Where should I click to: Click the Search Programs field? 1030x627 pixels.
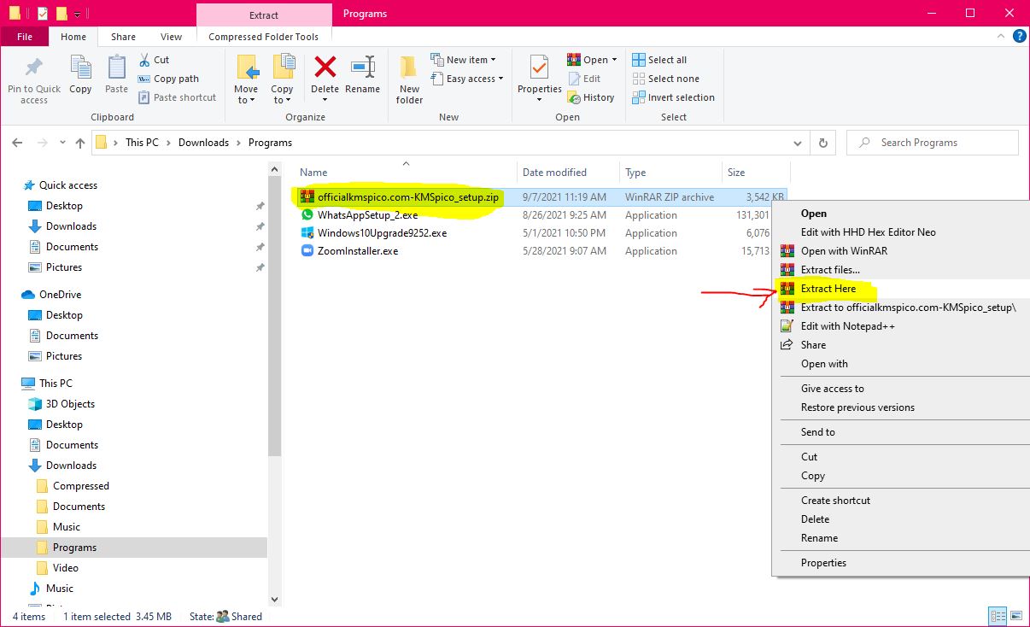point(933,143)
